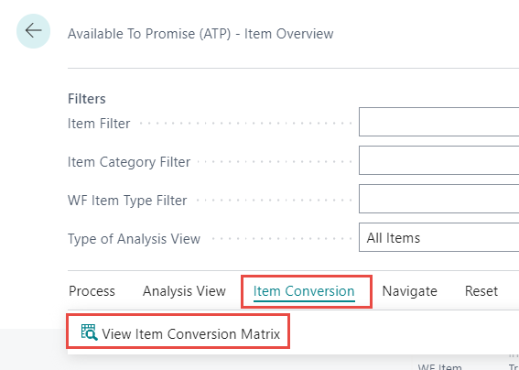
Task: Collapse the Filters section heading
Action: point(87,99)
